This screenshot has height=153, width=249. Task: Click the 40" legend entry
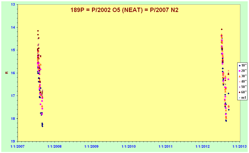[x=243, y=82]
